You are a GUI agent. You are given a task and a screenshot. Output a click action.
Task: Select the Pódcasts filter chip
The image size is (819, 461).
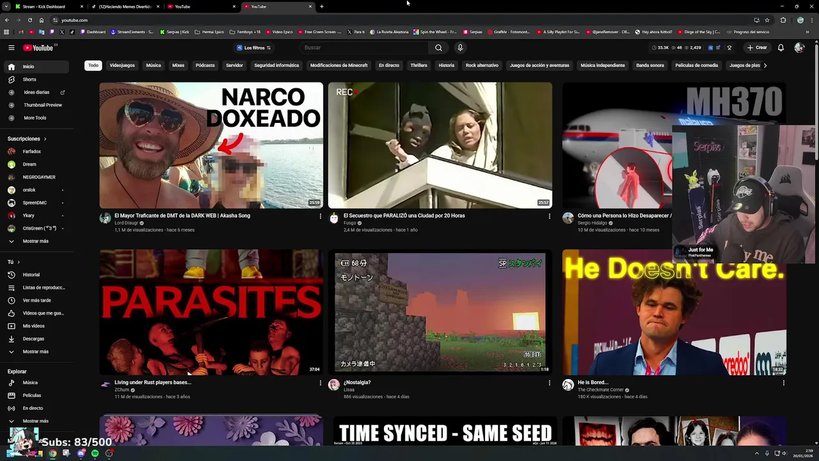click(205, 65)
